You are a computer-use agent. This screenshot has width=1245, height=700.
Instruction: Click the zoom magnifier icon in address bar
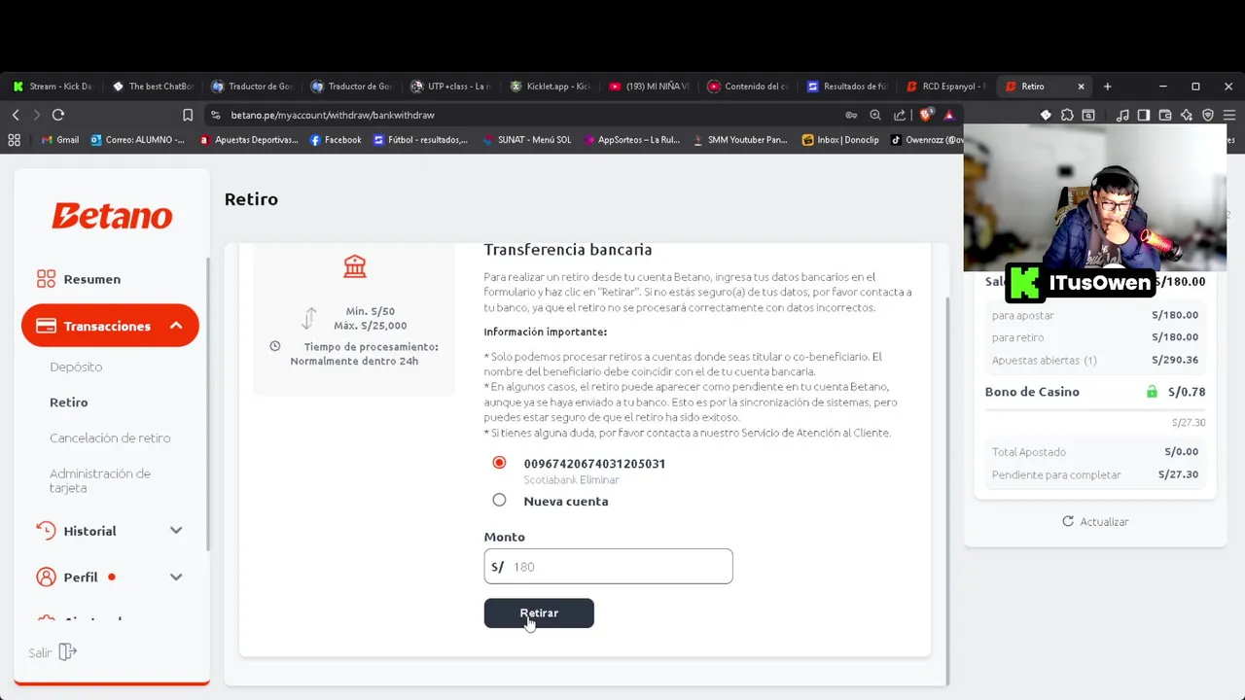pos(875,115)
